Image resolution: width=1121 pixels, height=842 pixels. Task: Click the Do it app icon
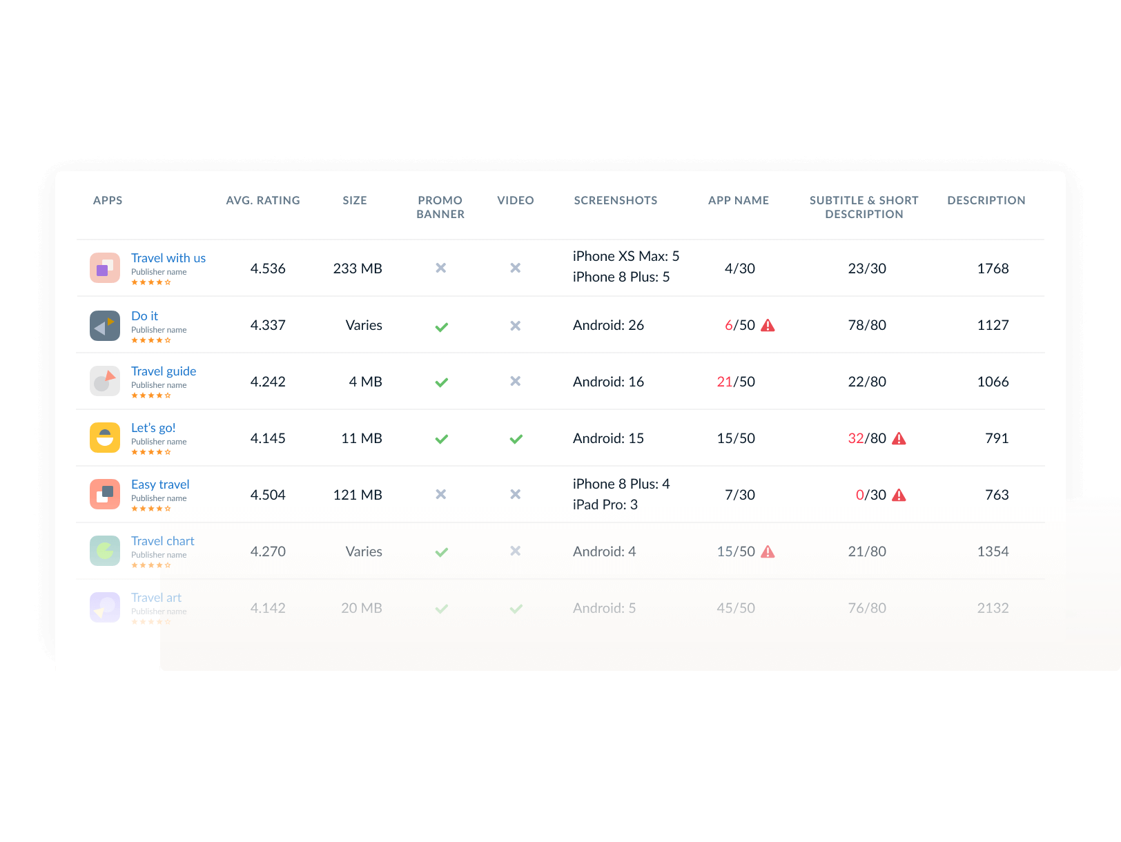pos(105,326)
